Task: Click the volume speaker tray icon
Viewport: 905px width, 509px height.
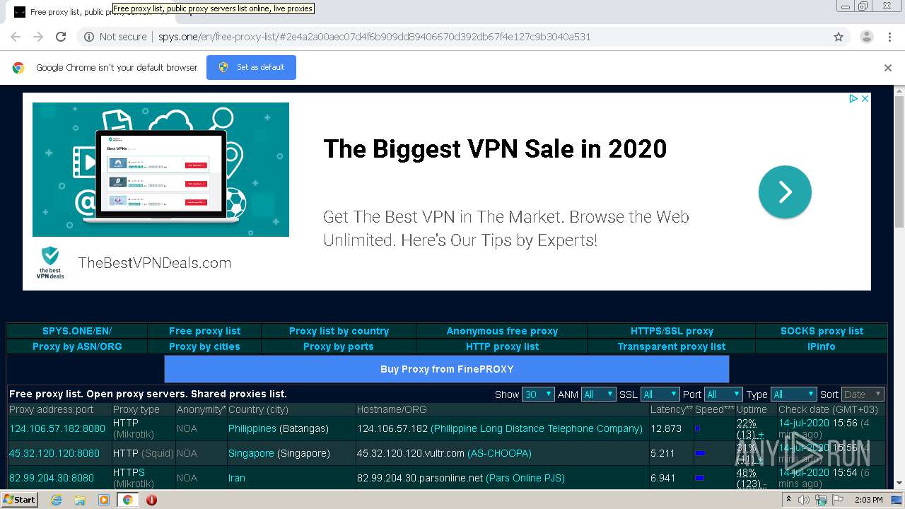Action: tap(804, 500)
